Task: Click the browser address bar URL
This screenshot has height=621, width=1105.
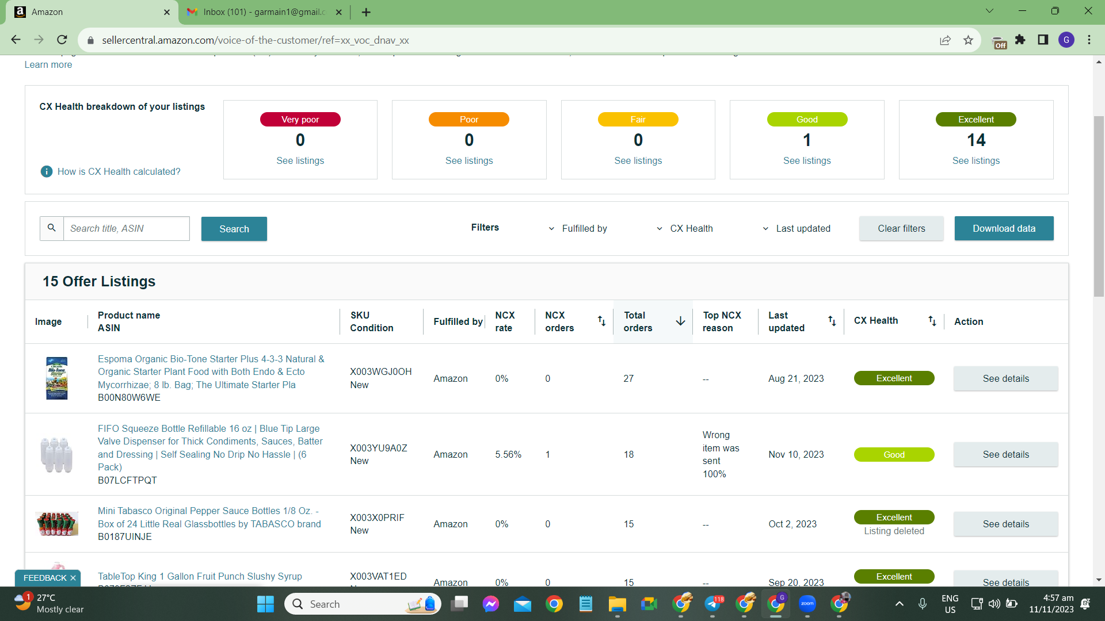Action: [x=256, y=40]
